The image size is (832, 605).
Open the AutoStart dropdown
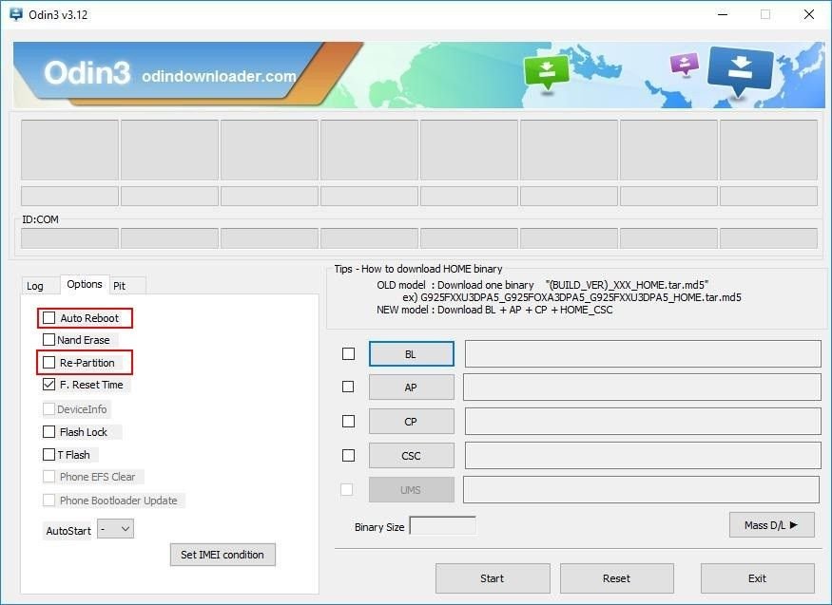(x=116, y=529)
